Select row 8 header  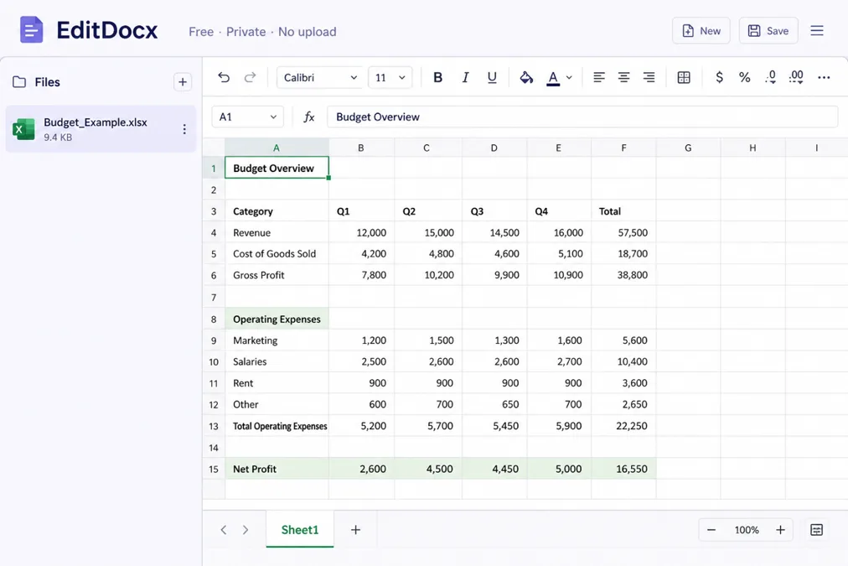214,319
